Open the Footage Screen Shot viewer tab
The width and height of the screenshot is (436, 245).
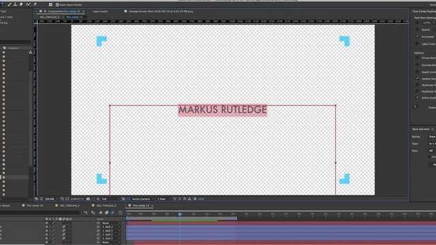pyautogui.click(x=161, y=12)
